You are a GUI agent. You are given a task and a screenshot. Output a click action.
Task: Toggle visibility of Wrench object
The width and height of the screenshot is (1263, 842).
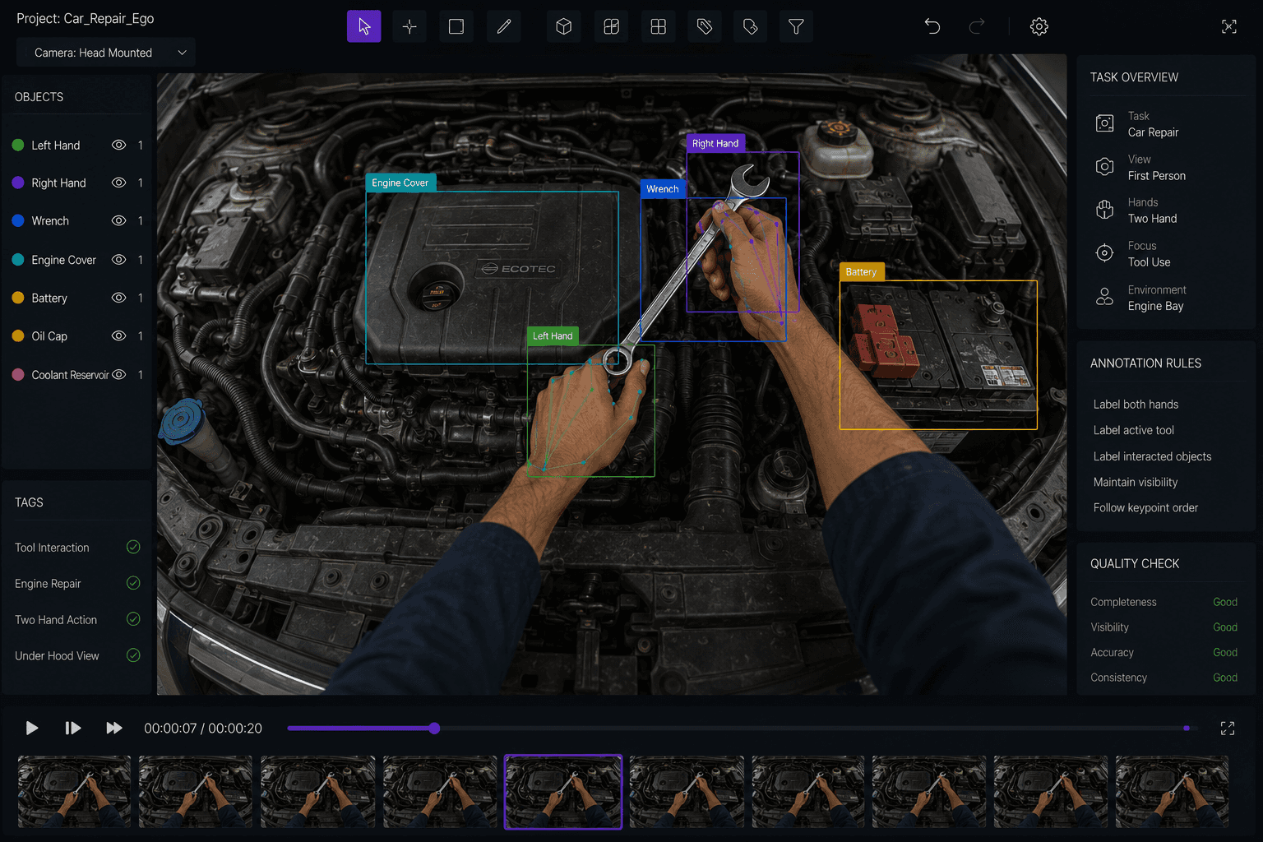point(118,220)
